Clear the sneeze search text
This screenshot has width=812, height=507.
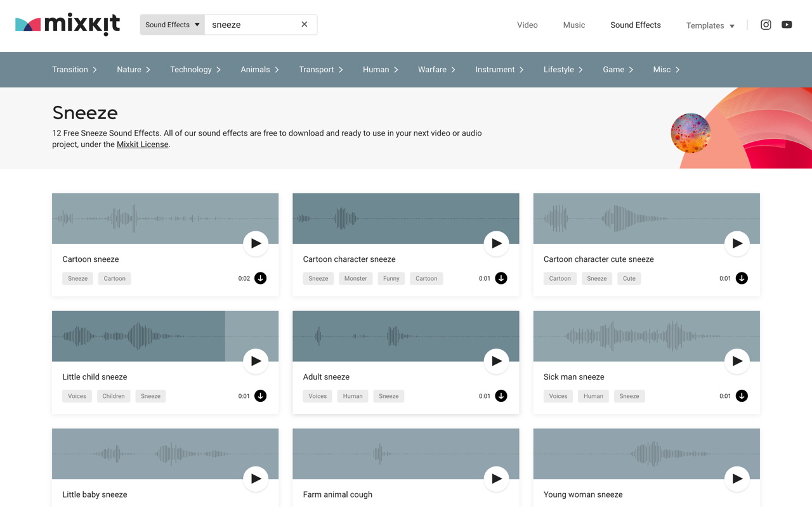[x=304, y=25]
